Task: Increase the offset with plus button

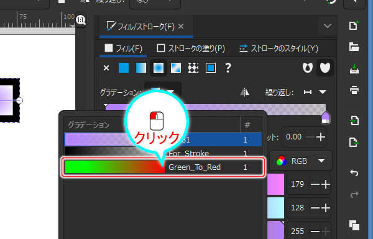Action: click(x=321, y=137)
